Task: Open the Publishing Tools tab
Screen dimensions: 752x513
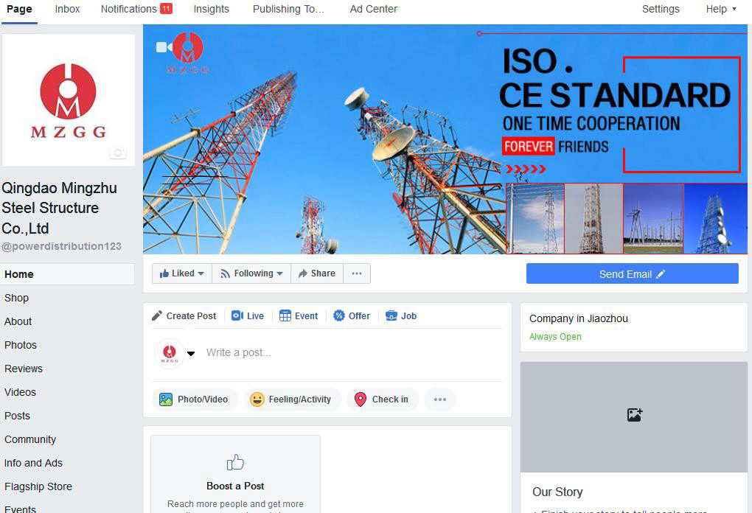Action: [x=288, y=9]
